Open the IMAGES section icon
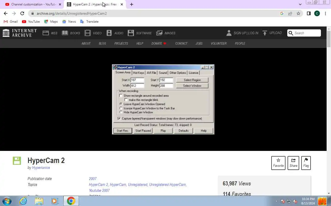The width and height of the screenshot is (331, 206). pos(160,33)
